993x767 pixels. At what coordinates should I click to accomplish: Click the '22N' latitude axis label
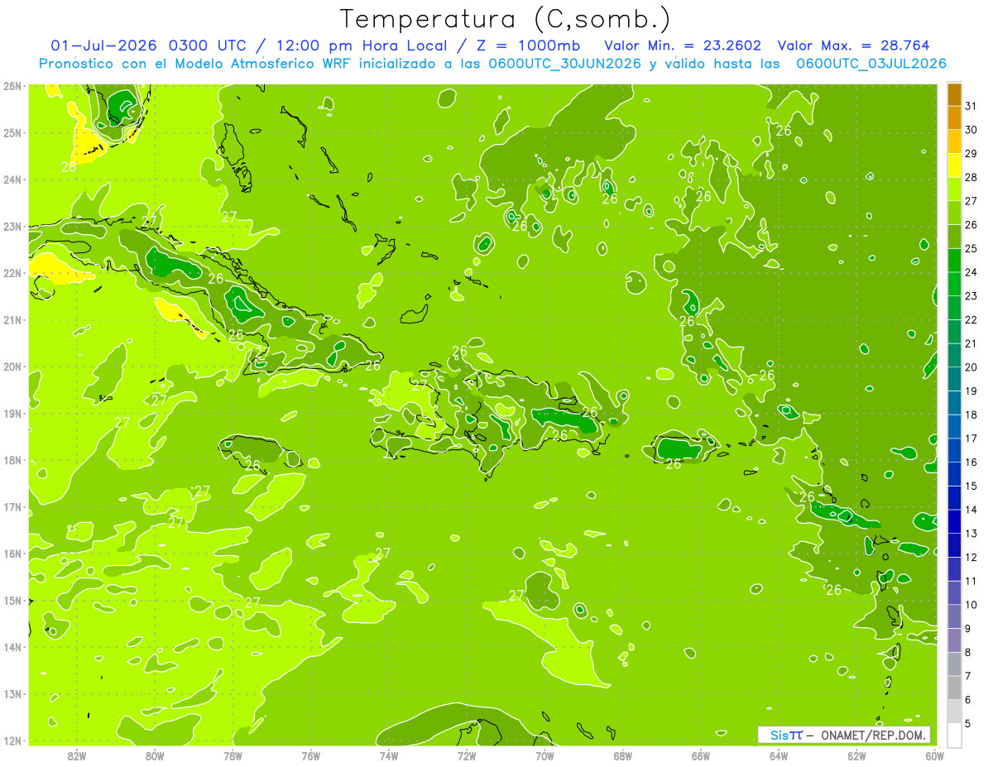pyautogui.click(x=12, y=273)
